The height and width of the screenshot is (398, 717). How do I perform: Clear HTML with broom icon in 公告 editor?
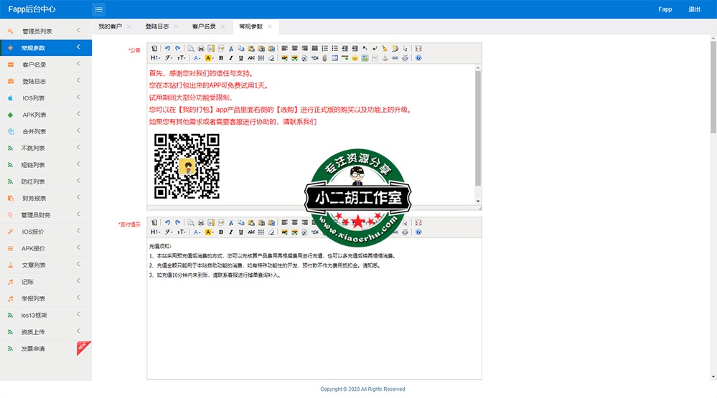[385, 49]
